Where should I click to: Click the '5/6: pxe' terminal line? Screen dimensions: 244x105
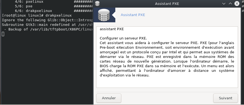pyautogui.click(x=24, y=6)
